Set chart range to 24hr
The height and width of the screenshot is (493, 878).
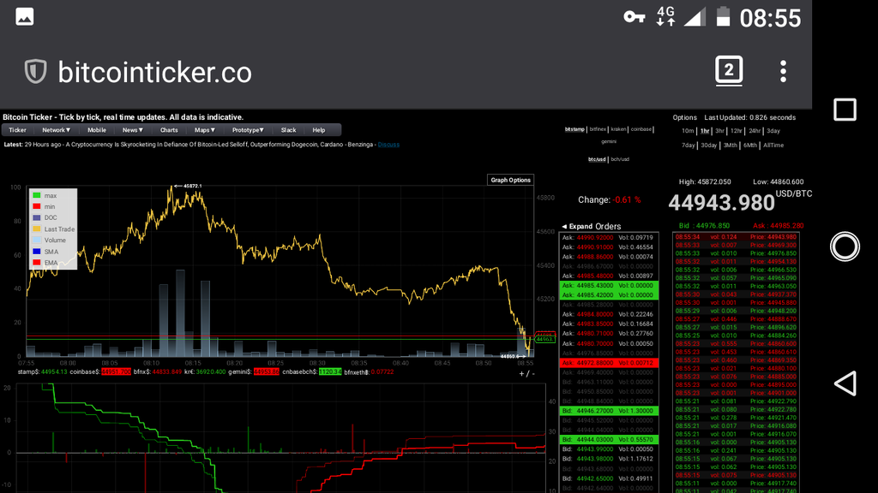click(x=755, y=131)
